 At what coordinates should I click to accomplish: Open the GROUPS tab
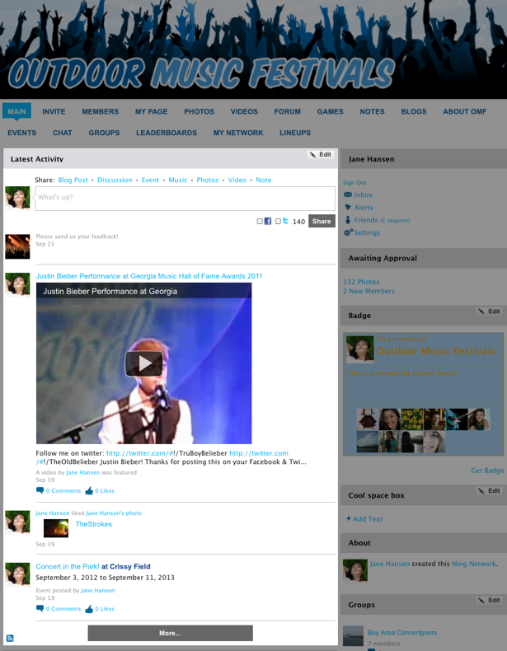click(x=104, y=133)
